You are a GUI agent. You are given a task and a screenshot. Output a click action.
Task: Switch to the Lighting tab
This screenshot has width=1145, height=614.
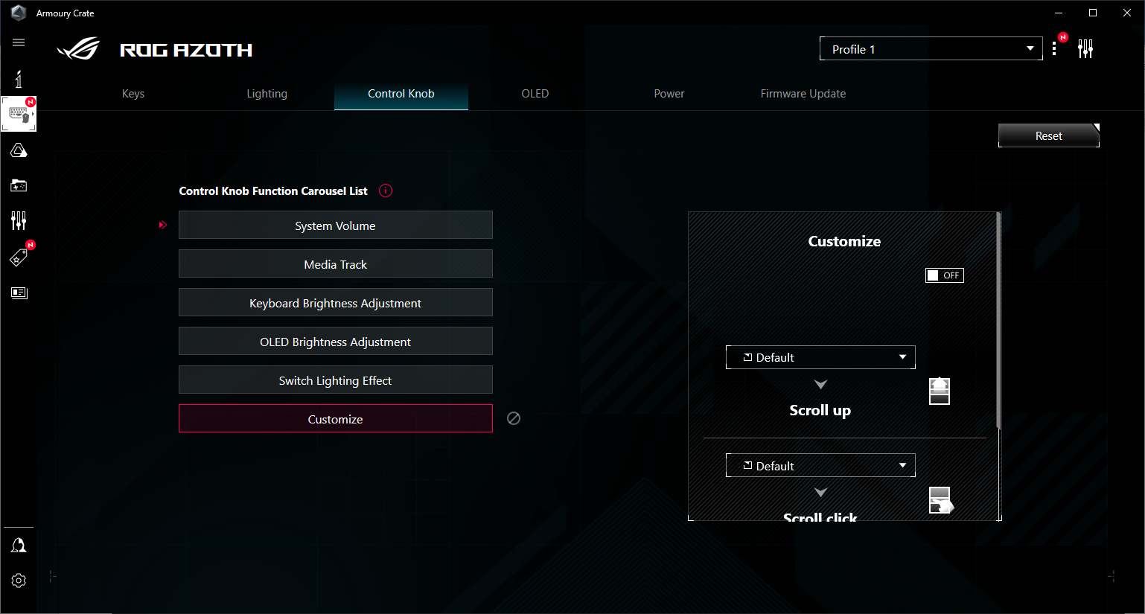[267, 94]
